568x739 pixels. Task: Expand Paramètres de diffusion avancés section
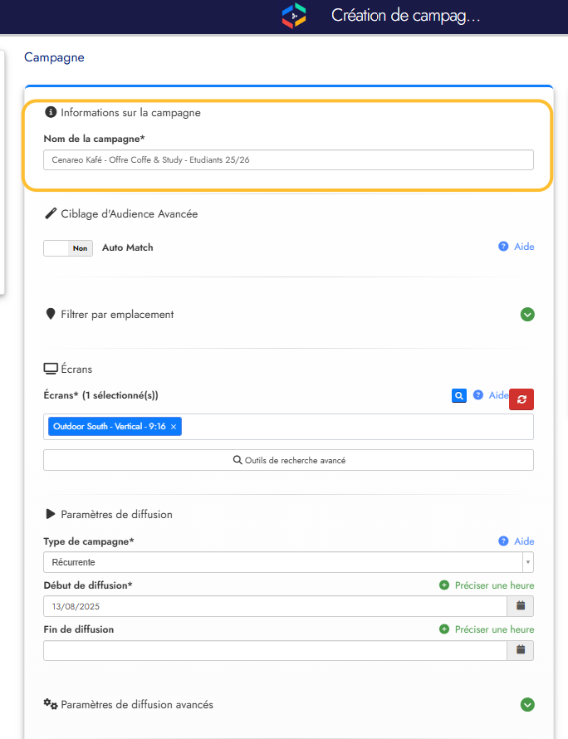click(x=527, y=704)
